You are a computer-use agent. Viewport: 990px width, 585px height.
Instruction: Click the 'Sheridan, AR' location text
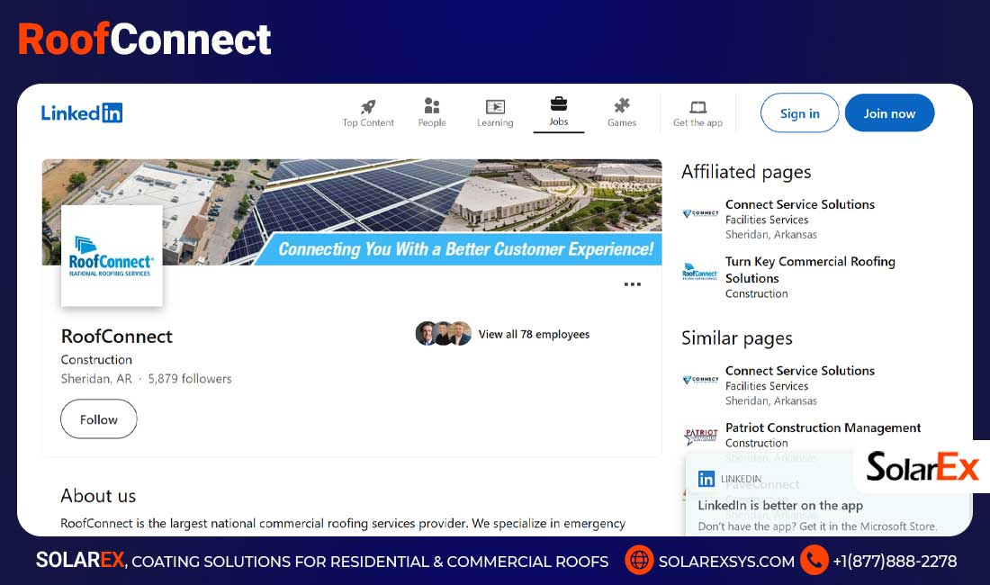pos(96,379)
